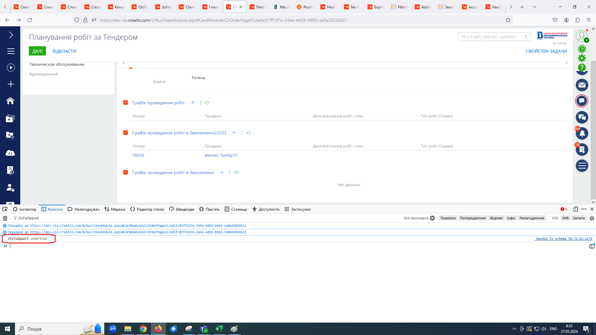Open the cloud code icon in sidebar
The image size is (596, 335).
[10, 153]
